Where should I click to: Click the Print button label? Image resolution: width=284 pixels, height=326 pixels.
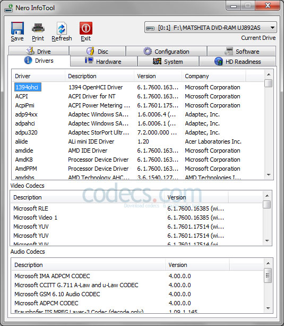pos(38,38)
